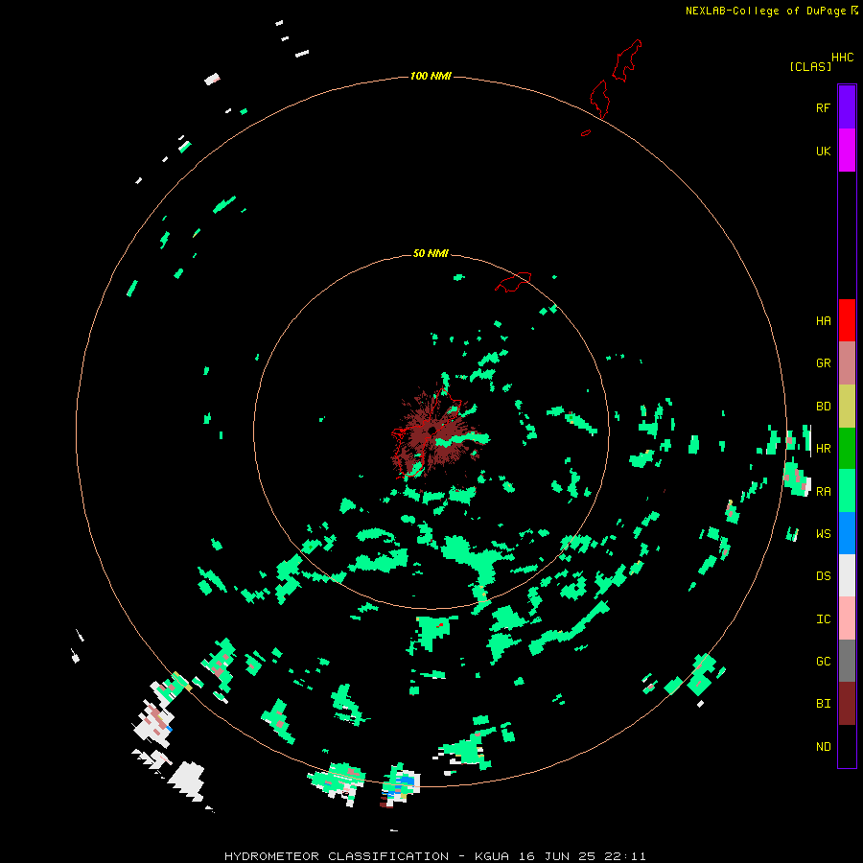The image size is (863, 863).
Task: Select the WS wet snow blue swatch
Action: 847,533
